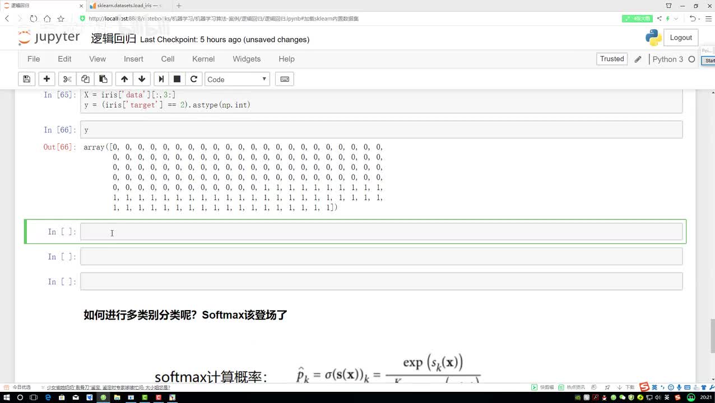
Task: Click the In [65] cell code
Action: pos(381,100)
